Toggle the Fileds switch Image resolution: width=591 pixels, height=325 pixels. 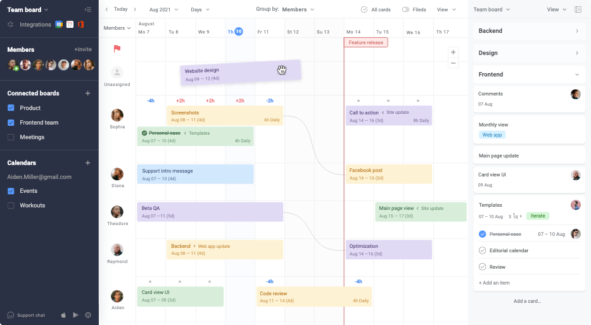coord(405,9)
